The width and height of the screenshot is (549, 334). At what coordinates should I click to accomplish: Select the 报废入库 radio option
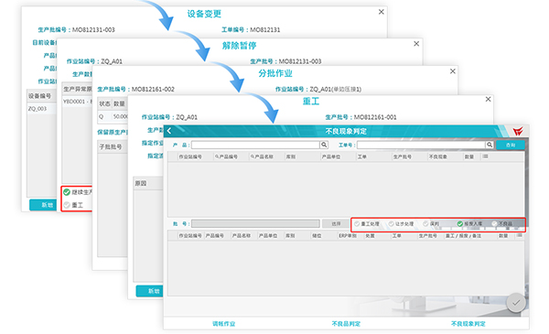469,223
